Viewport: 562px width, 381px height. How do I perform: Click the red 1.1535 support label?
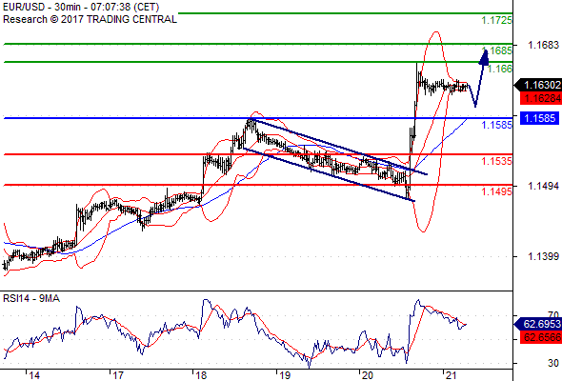pos(497,161)
